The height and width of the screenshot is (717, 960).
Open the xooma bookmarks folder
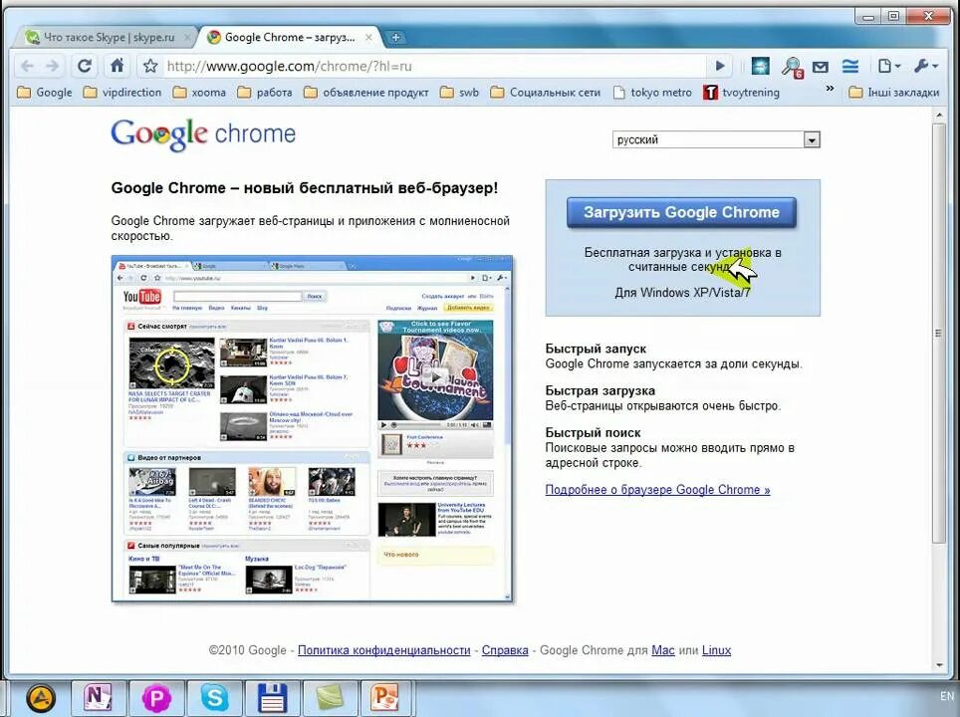[x=199, y=93]
